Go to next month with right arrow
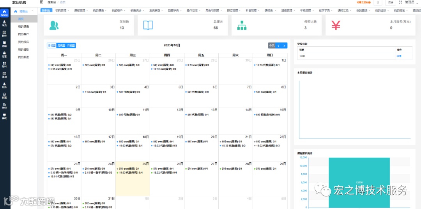 (284, 46)
